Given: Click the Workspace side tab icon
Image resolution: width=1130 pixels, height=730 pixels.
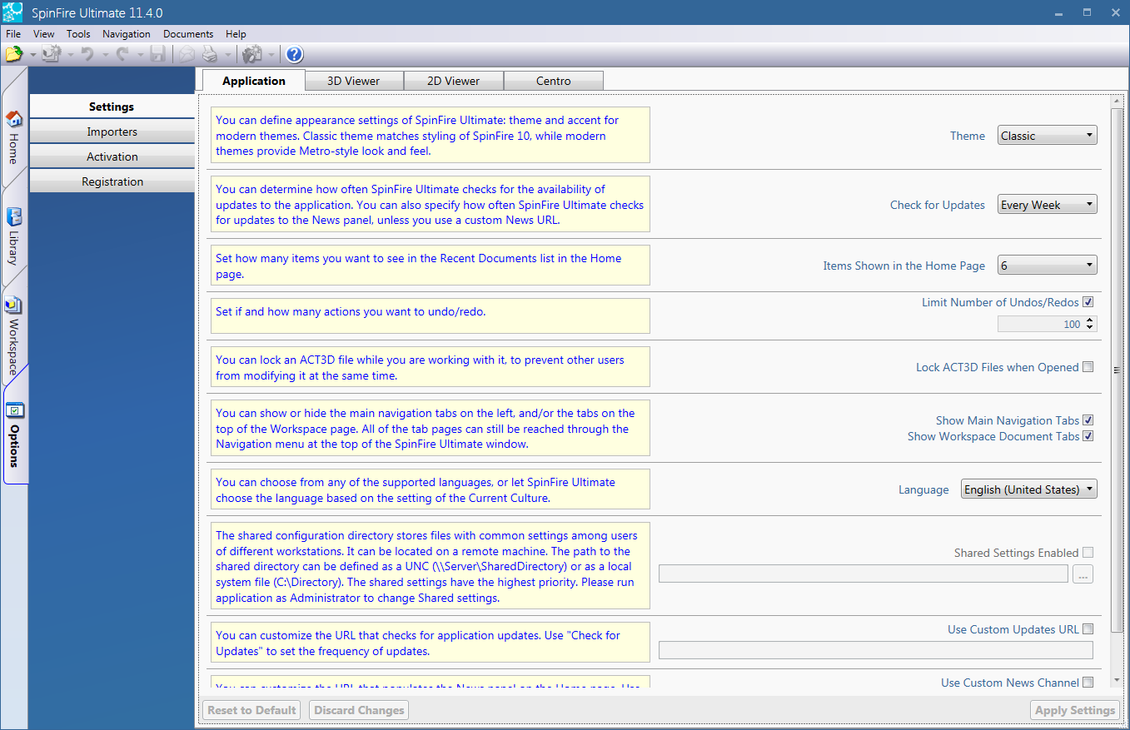Looking at the screenshot, I should (14, 305).
